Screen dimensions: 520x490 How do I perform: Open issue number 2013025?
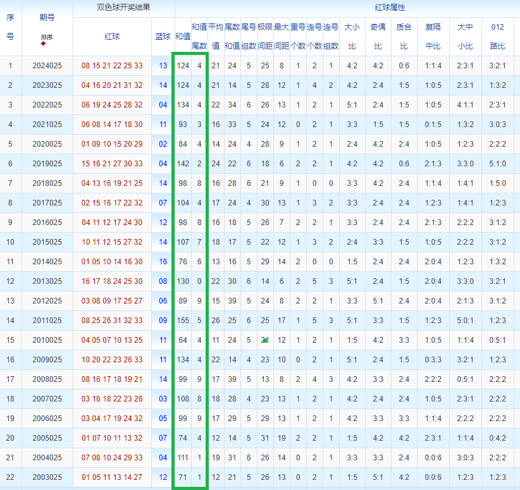[47, 281]
